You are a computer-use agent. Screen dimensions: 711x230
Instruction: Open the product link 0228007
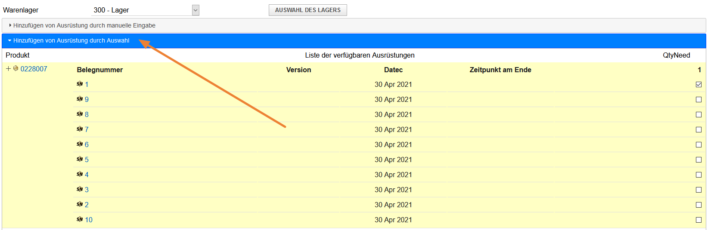[34, 69]
